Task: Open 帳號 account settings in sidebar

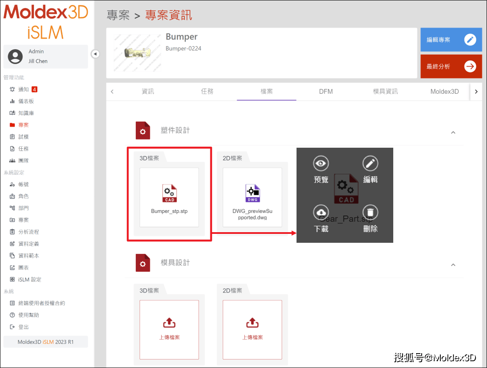Action: click(x=23, y=184)
